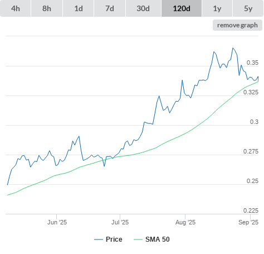264x254 pixels.
Task: Click the remove graph button
Action: coord(237,25)
